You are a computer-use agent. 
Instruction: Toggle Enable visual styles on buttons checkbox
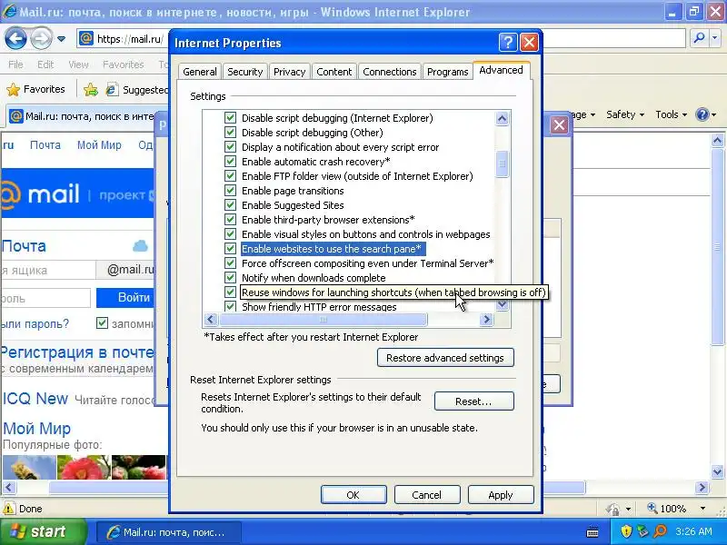(x=231, y=234)
